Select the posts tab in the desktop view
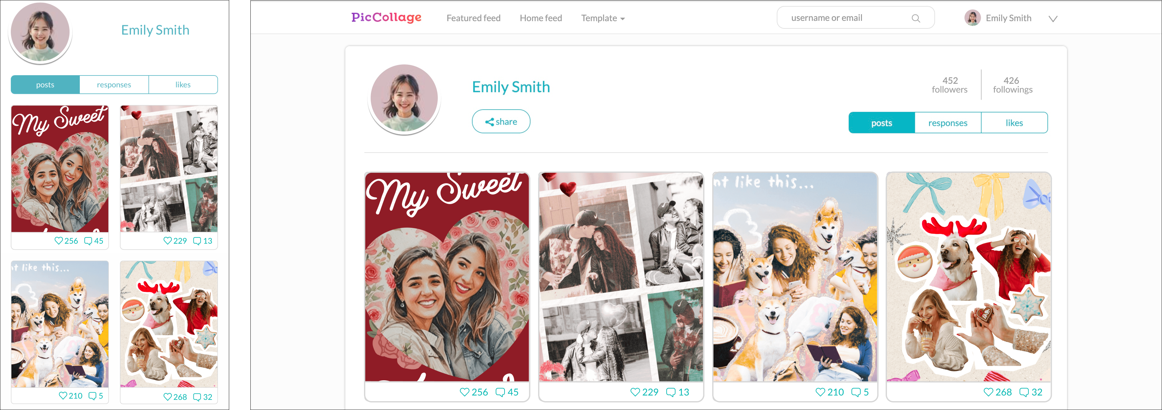The image size is (1162, 410). pyautogui.click(x=882, y=123)
